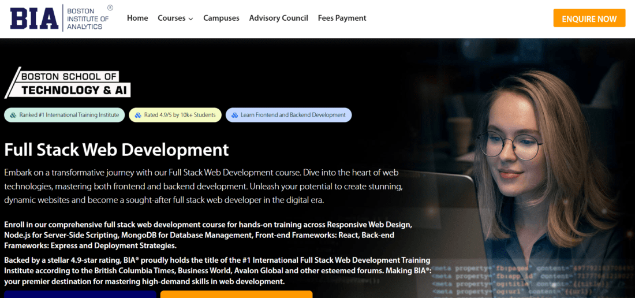Click the Boston Institute of Analytics header text
The height and width of the screenshot is (298, 635).
pyautogui.click(x=88, y=18)
